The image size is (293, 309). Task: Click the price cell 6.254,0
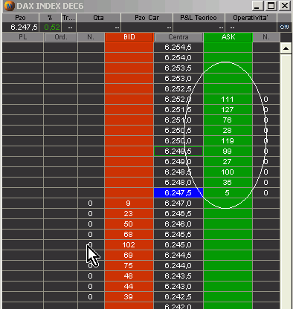(x=178, y=58)
